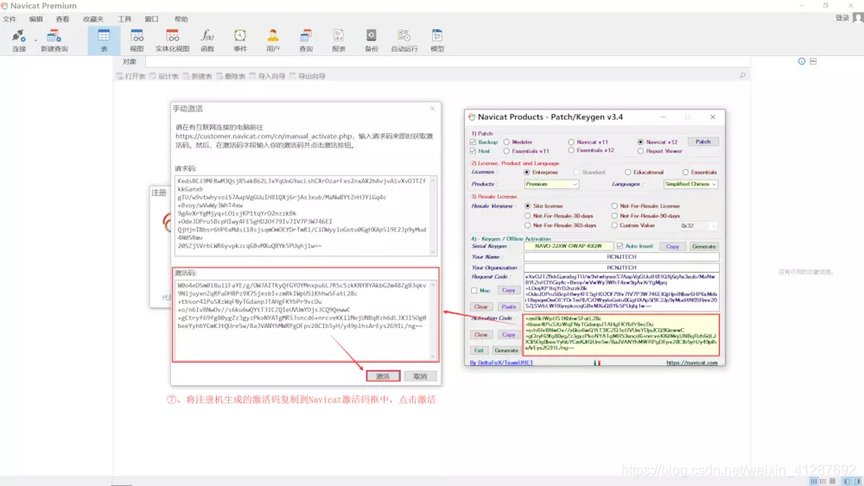The width and height of the screenshot is (864, 486).
Task: Click 删除表 delete table in object toolbar
Action: (x=231, y=76)
